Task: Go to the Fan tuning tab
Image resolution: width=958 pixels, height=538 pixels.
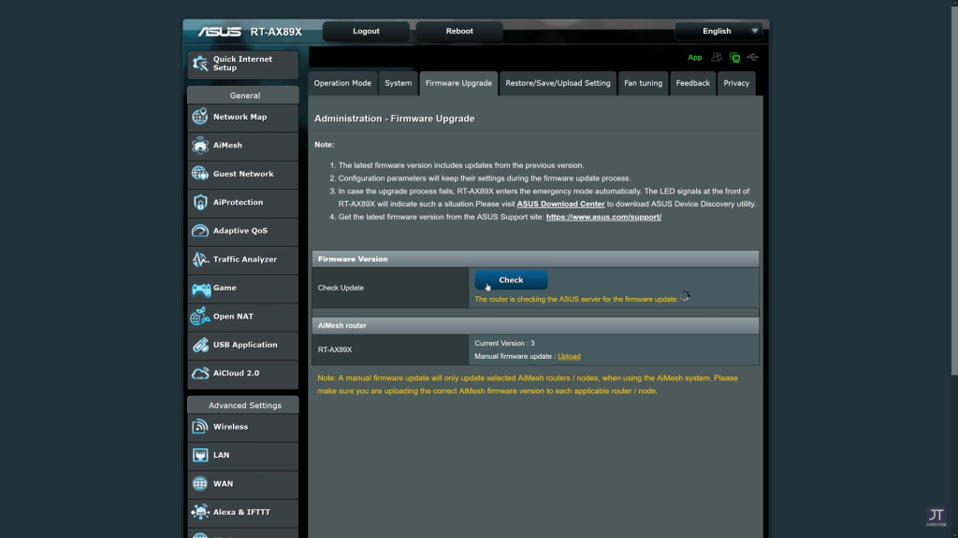Action: pyautogui.click(x=643, y=83)
